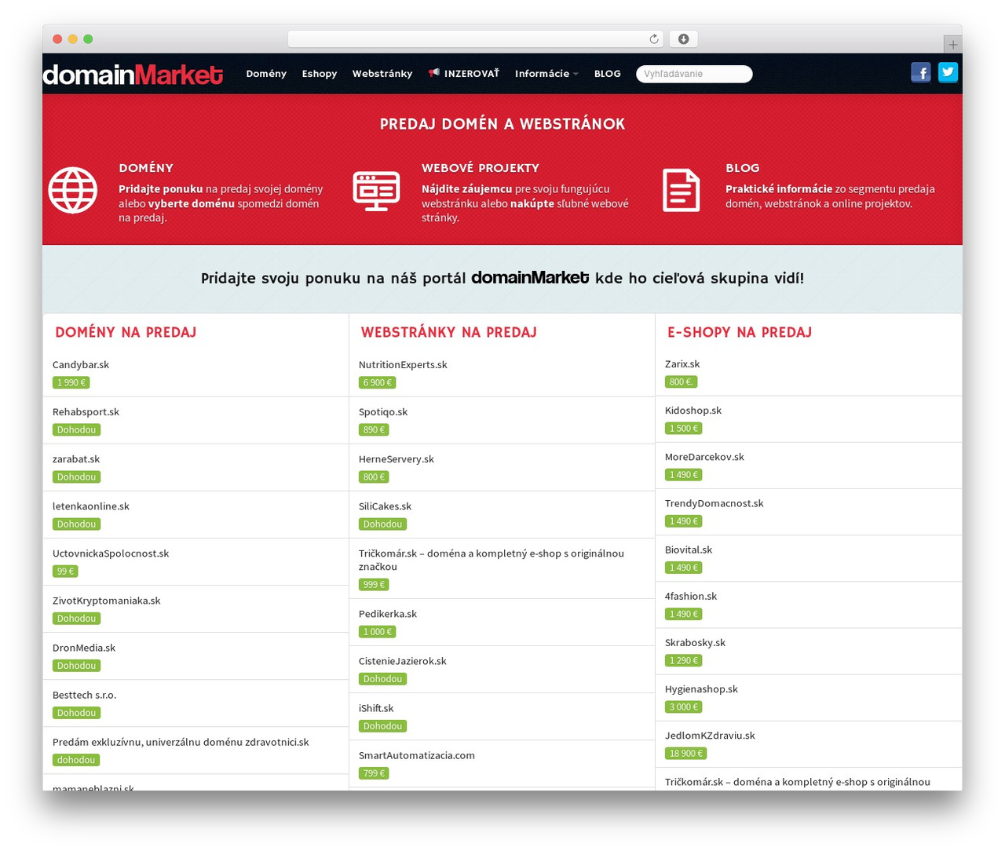The image size is (1005, 851).
Task: Click the 1 990 € price badge
Action: (71, 383)
